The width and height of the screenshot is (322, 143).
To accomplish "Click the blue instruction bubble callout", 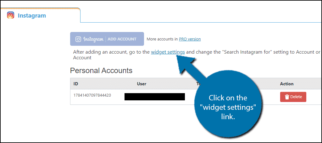I will [228, 107].
